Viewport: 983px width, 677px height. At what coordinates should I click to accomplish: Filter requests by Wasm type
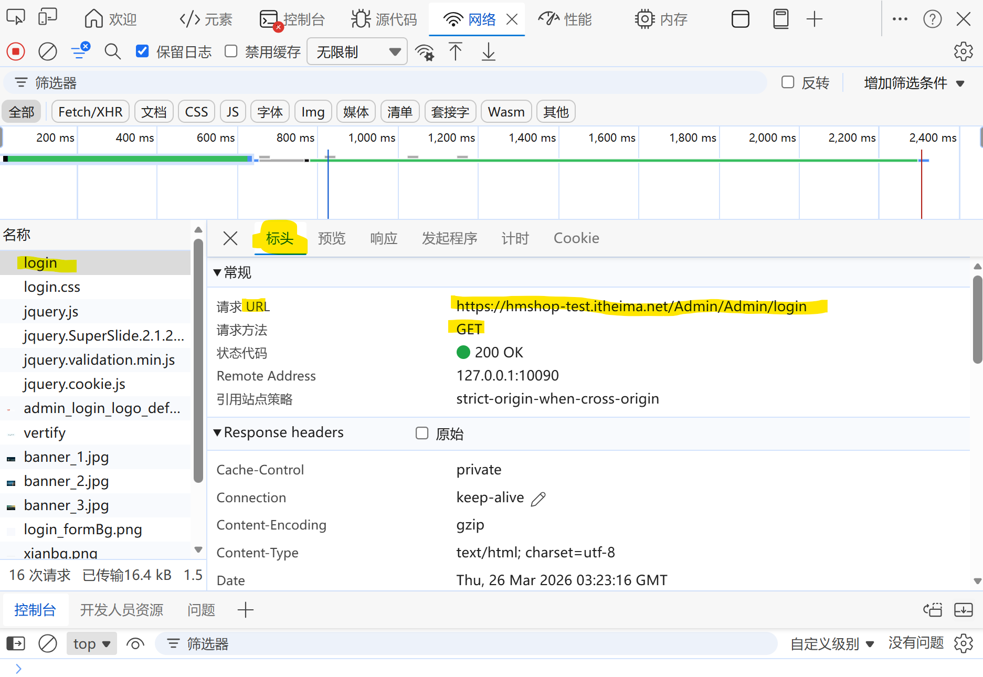click(506, 112)
